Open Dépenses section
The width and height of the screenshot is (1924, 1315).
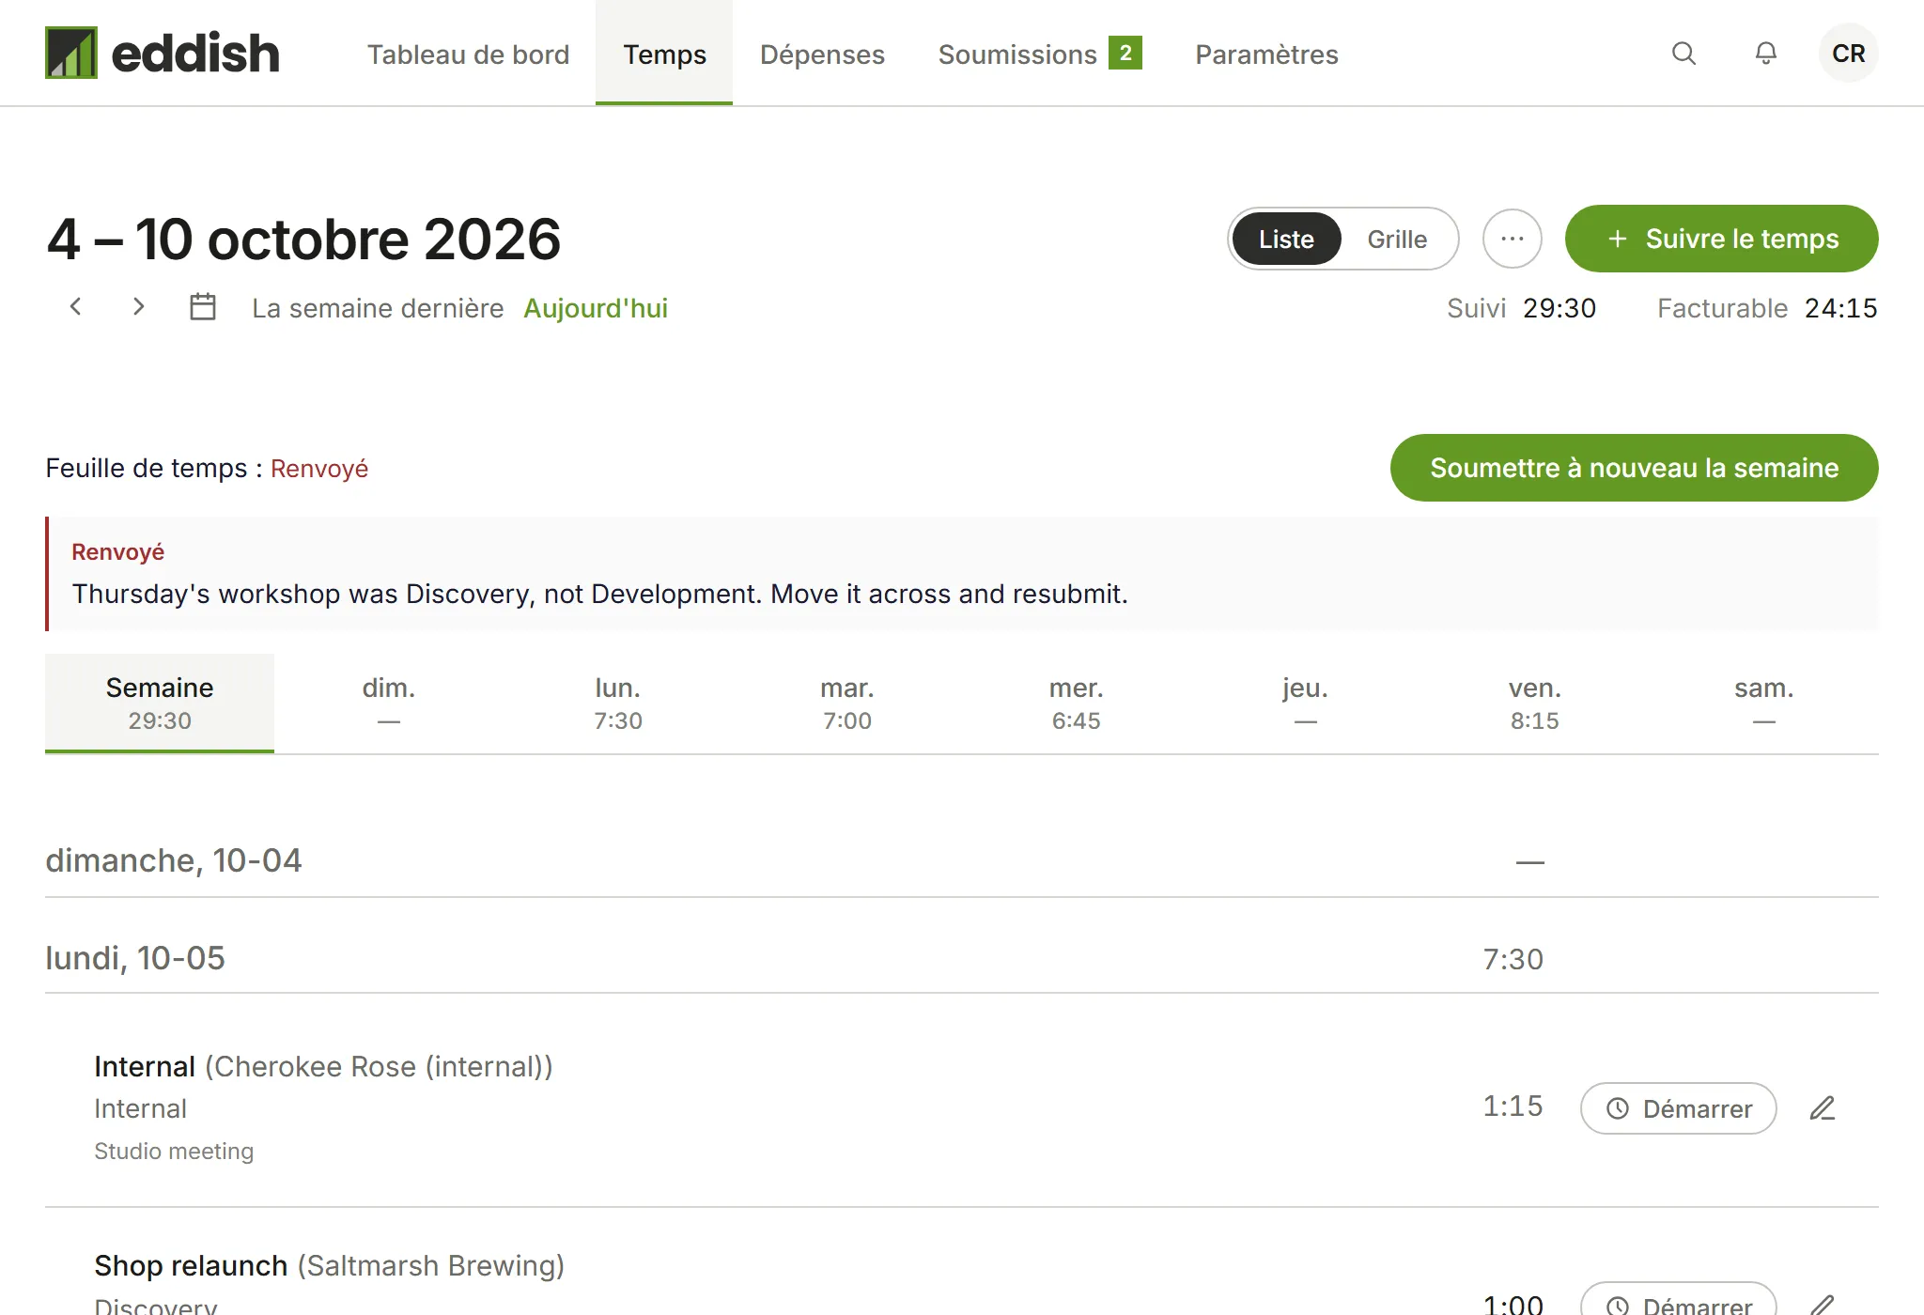(x=822, y=54)
